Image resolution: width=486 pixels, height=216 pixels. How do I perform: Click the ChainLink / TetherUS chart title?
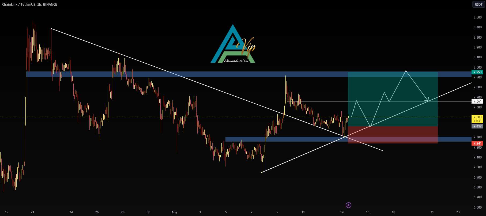coord(30,4)
